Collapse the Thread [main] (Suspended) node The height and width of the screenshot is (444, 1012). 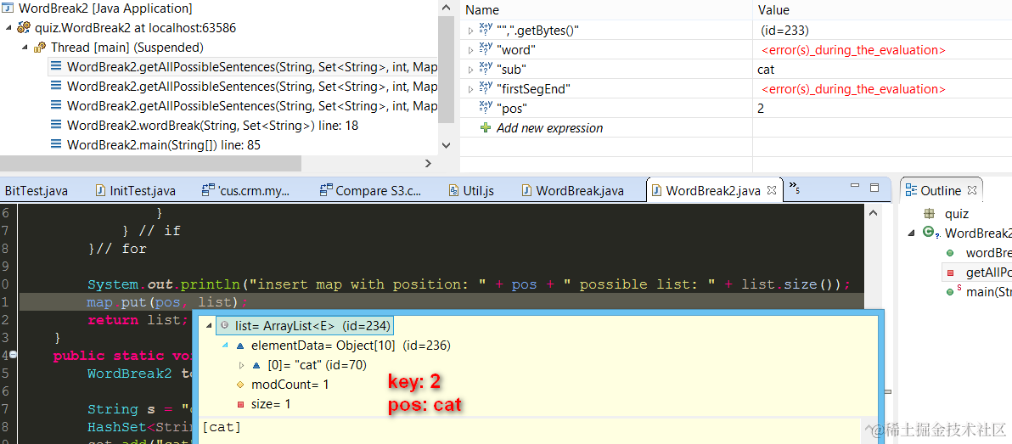(25, 47)
